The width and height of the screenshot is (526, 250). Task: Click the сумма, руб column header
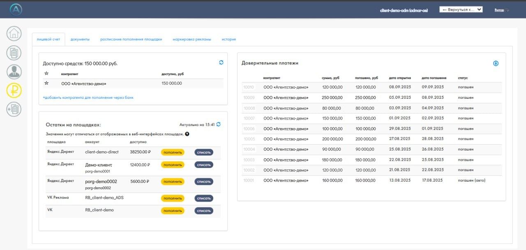(331, 78)
